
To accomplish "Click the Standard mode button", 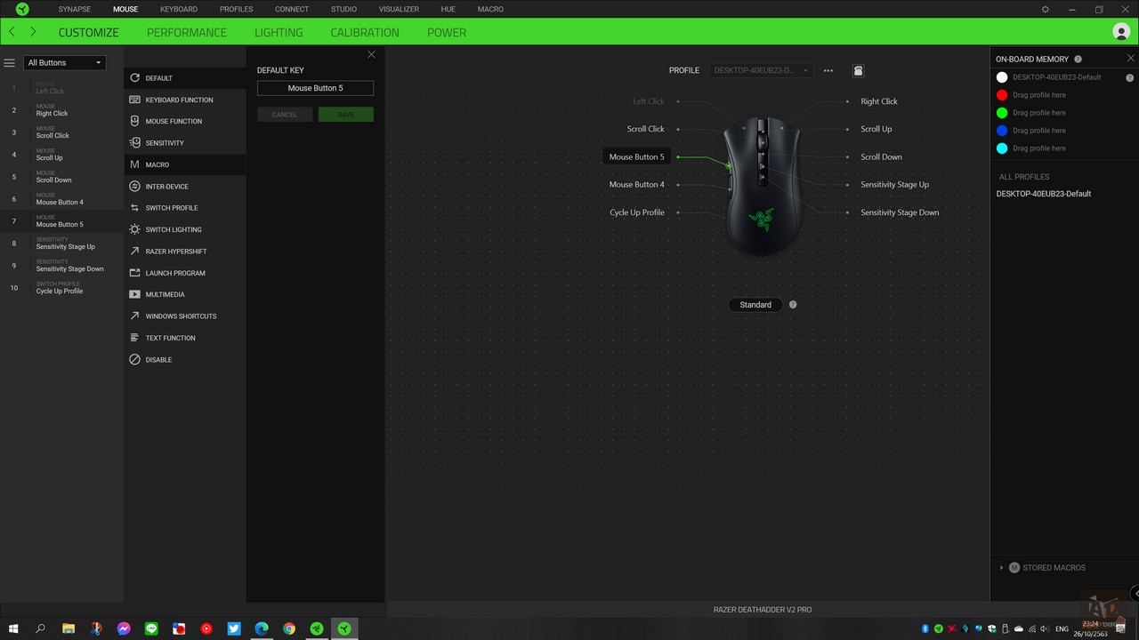I will coord(755,305).
